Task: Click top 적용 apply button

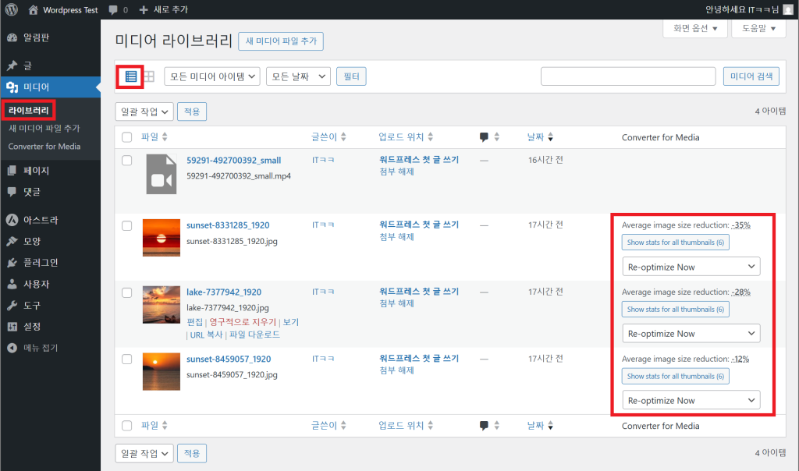Action: pos(192,112)
